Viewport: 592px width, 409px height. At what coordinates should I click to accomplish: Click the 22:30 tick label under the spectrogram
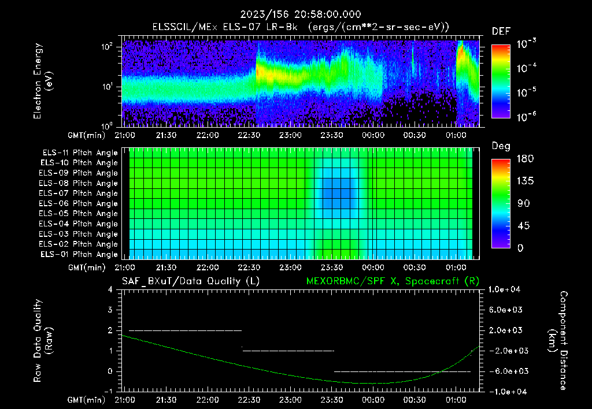coord(249,135)
